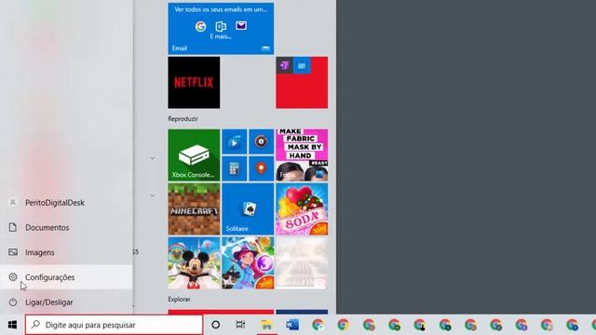Open Documentos from the Start sidebar

(66, 227)
